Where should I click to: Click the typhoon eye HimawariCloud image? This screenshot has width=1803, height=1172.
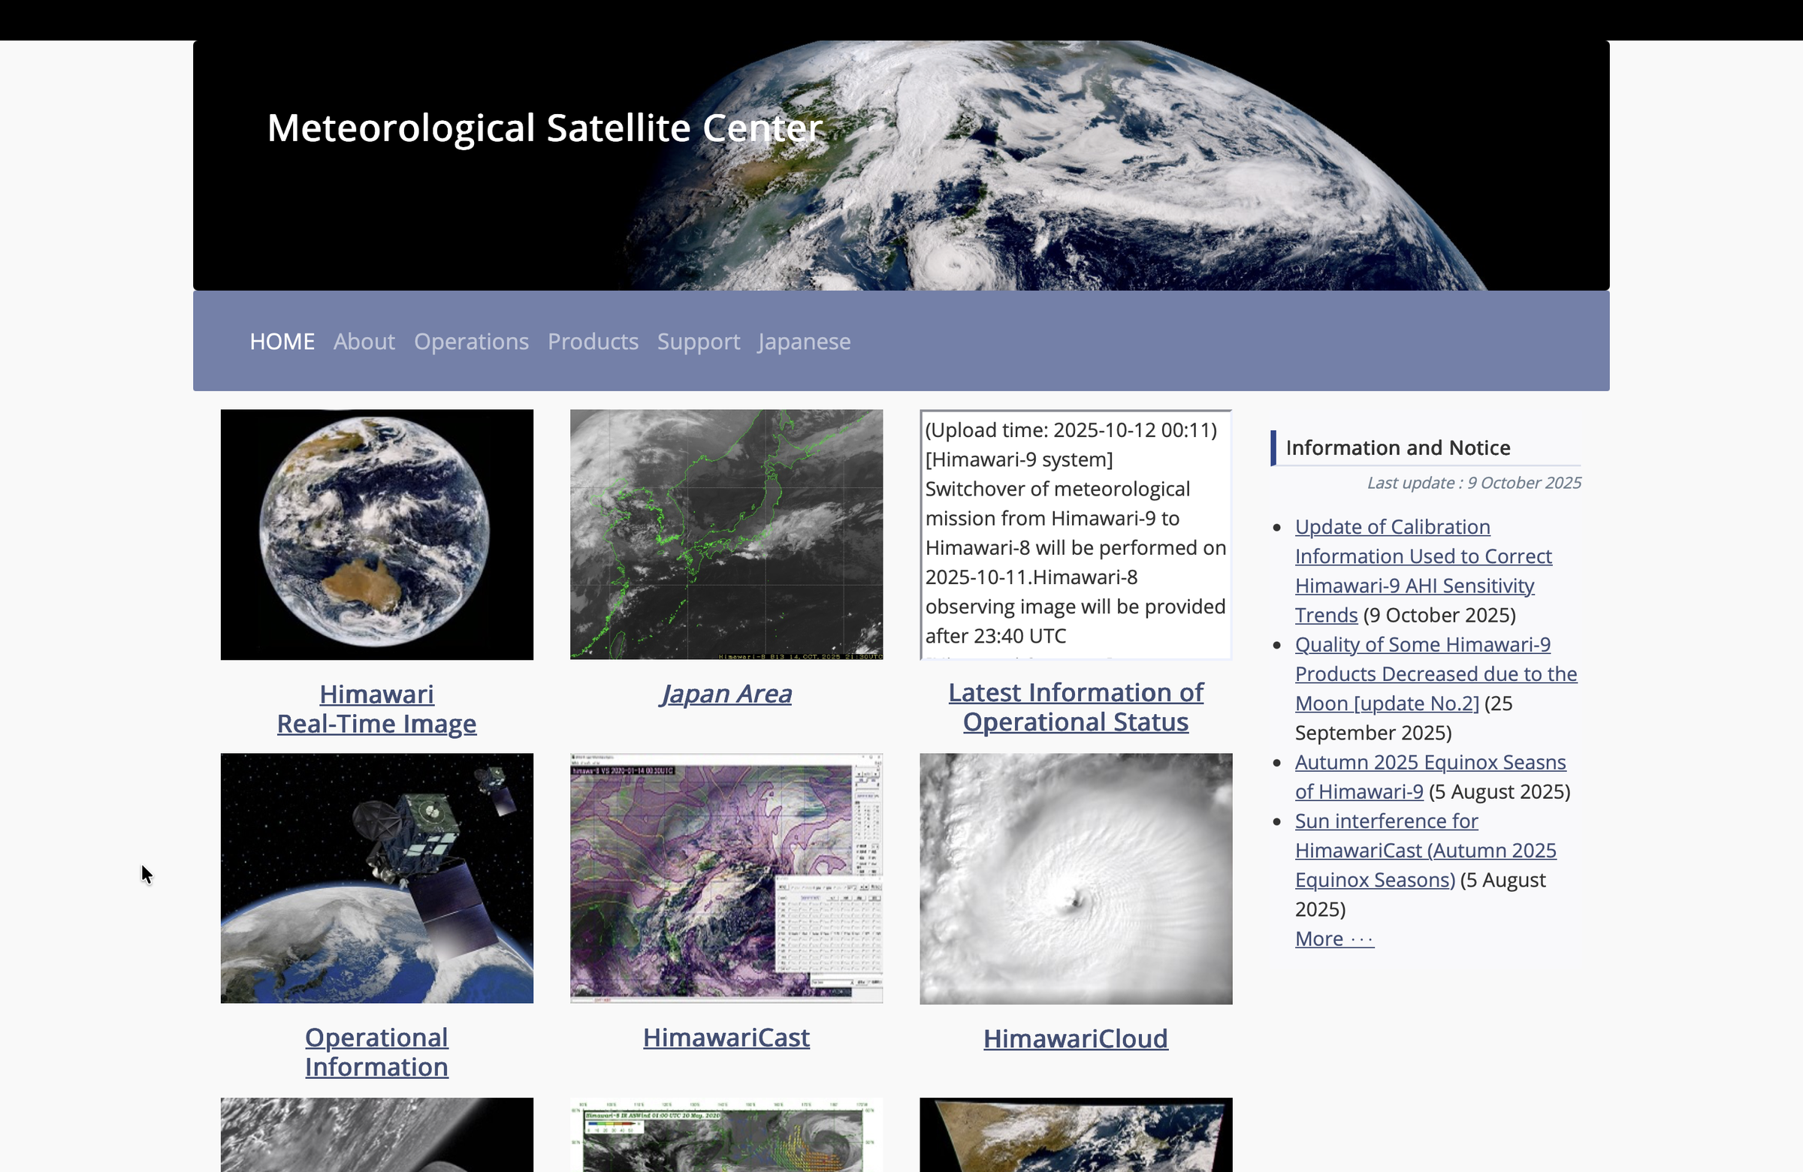(1075, 878)
